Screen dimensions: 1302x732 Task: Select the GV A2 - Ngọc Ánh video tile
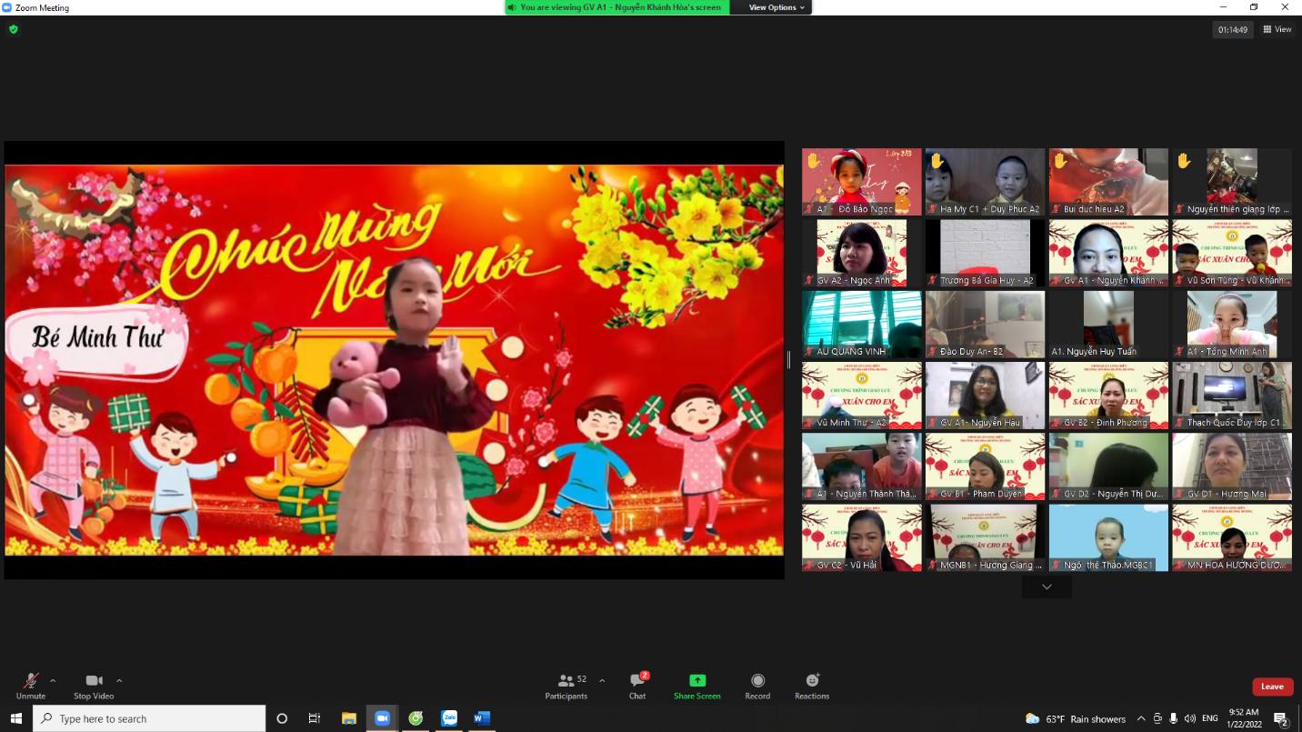(x=861, y=253)
